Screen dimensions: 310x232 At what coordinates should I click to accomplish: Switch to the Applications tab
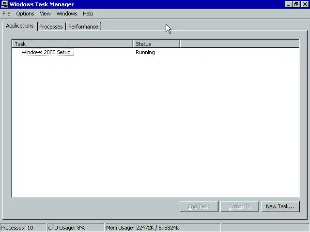[20, 26]
